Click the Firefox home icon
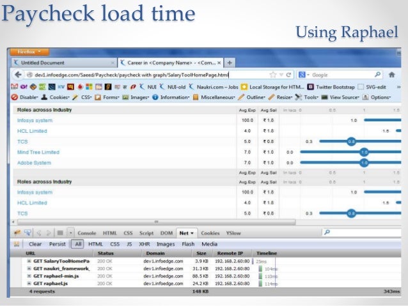Image resolution: width=408 pixels, height=306 pixels. click(x=389, y=75)
